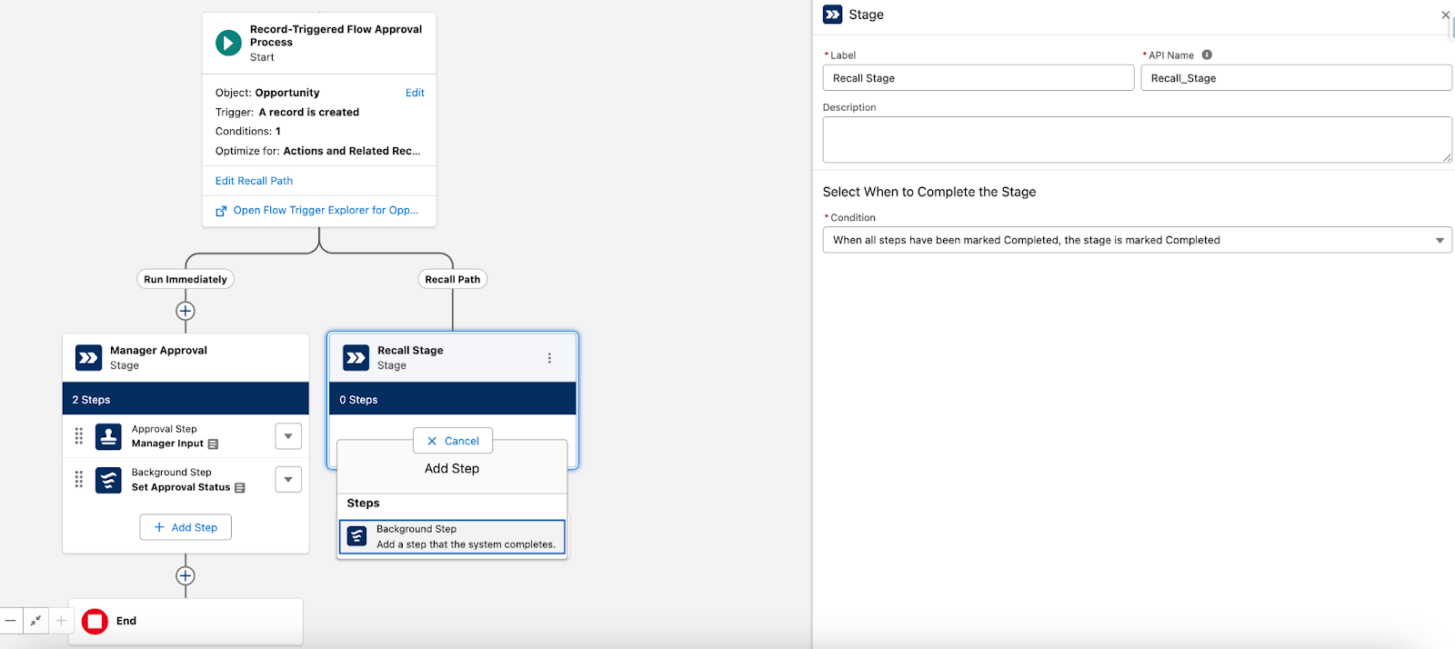This screenshot has height=649, width=1455.
Task: Open the stage completion Condition dropdown
Action: click(x=1137, y=240)
